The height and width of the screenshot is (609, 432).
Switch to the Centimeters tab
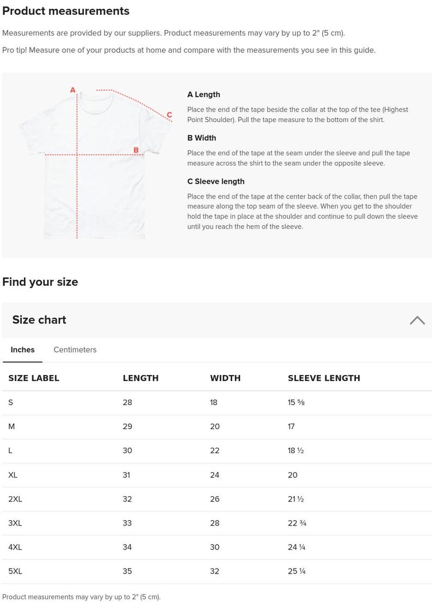[75, 349]
